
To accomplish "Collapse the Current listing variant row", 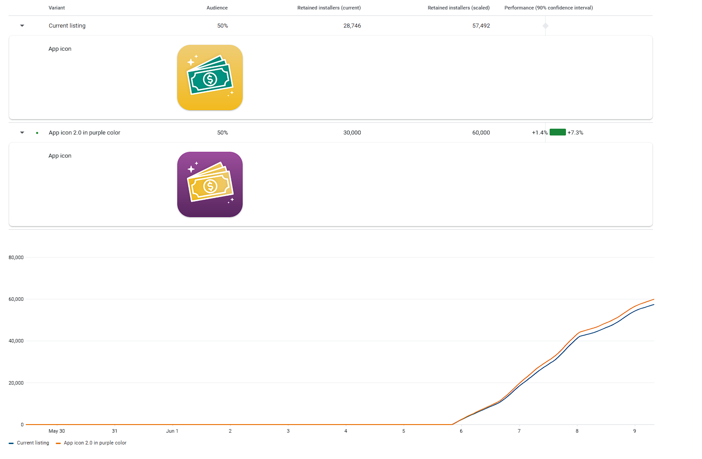I will coord(22,26).
